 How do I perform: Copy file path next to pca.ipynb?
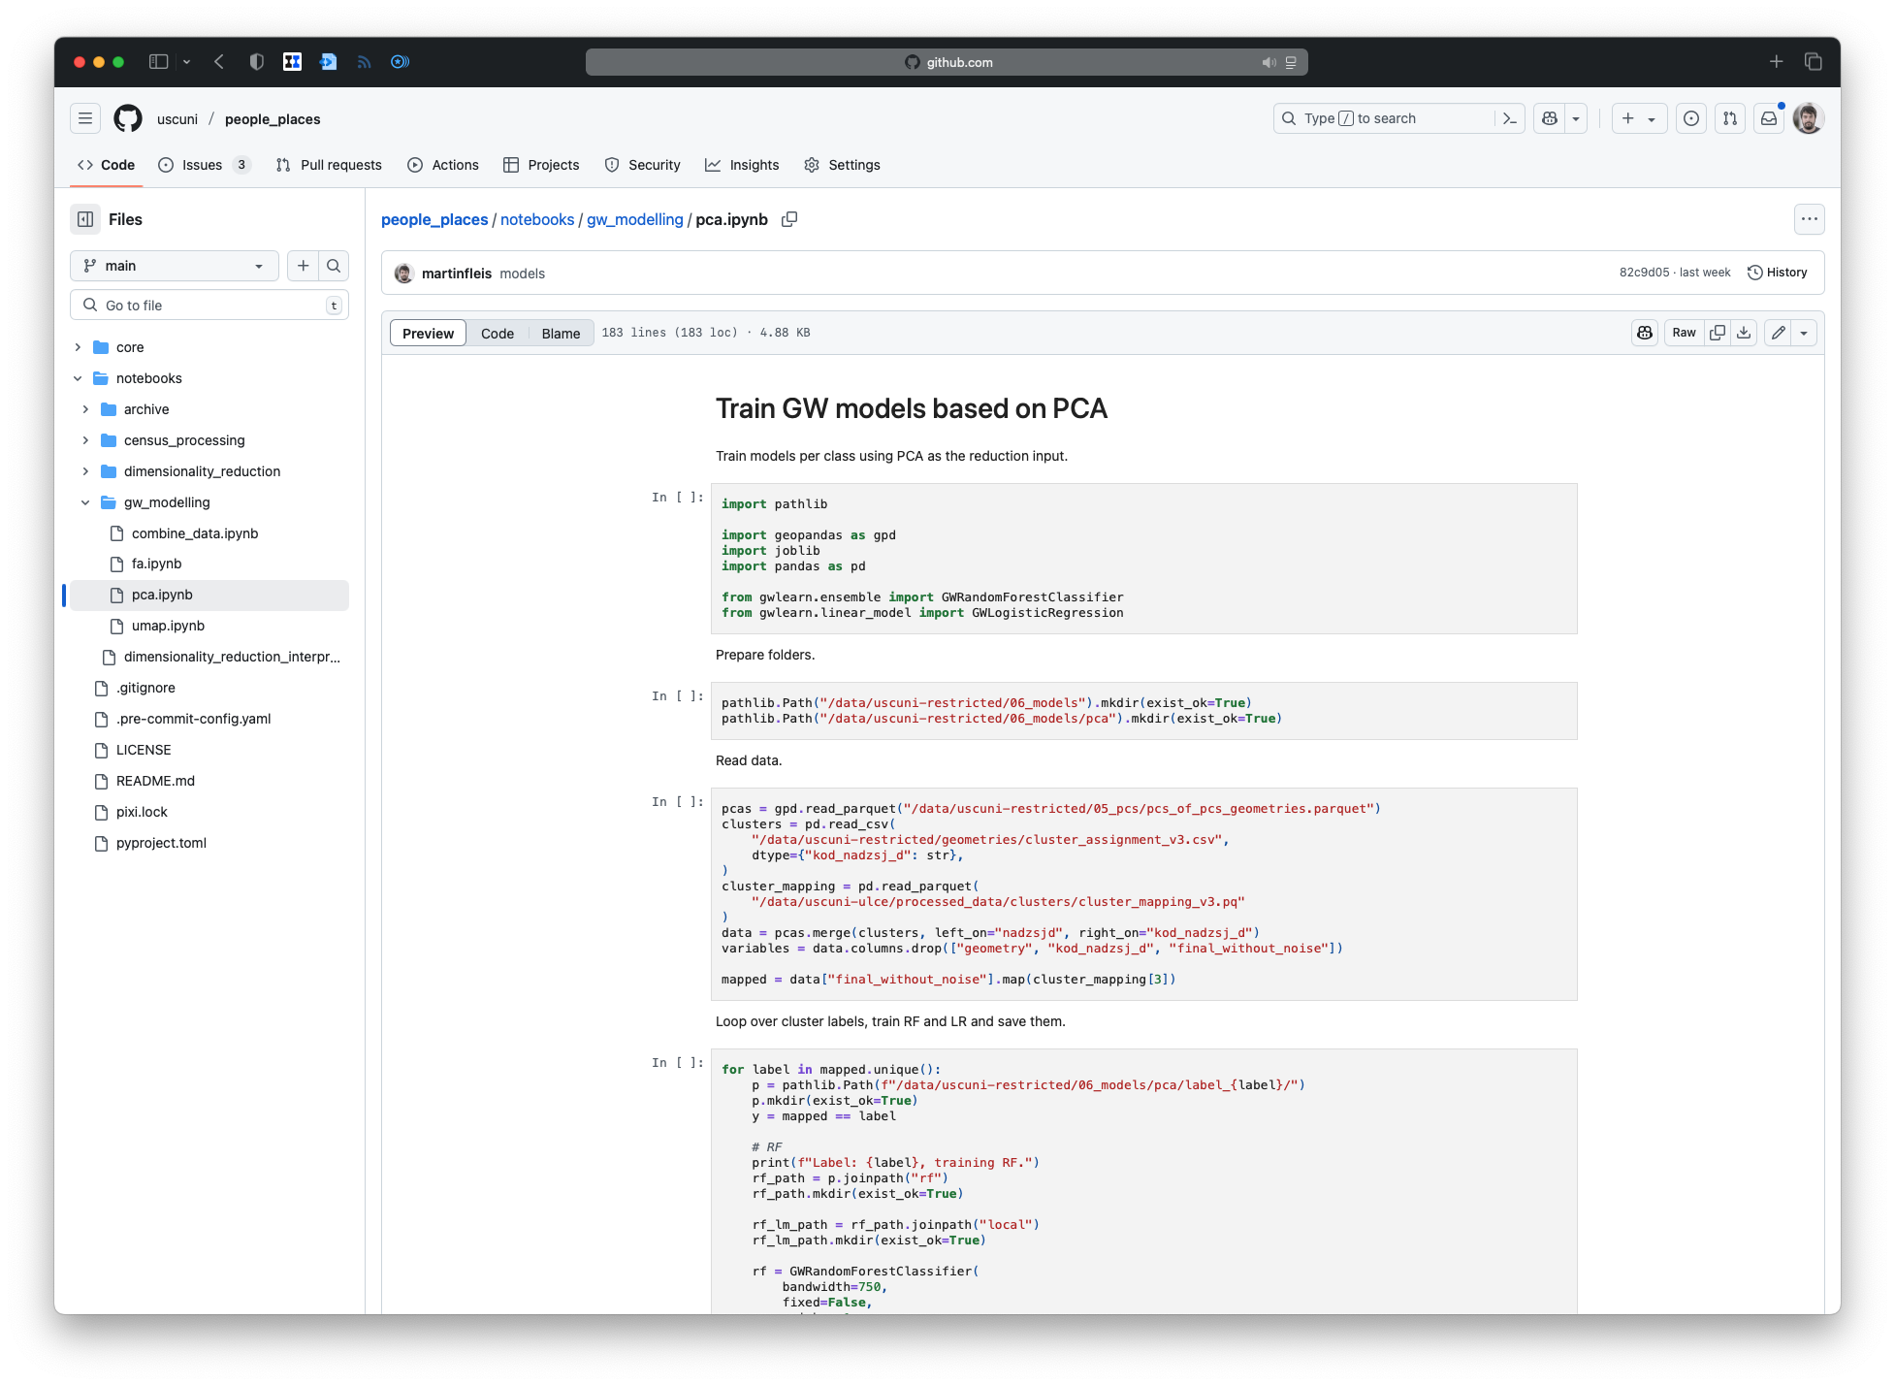click(x=789, y=219)
